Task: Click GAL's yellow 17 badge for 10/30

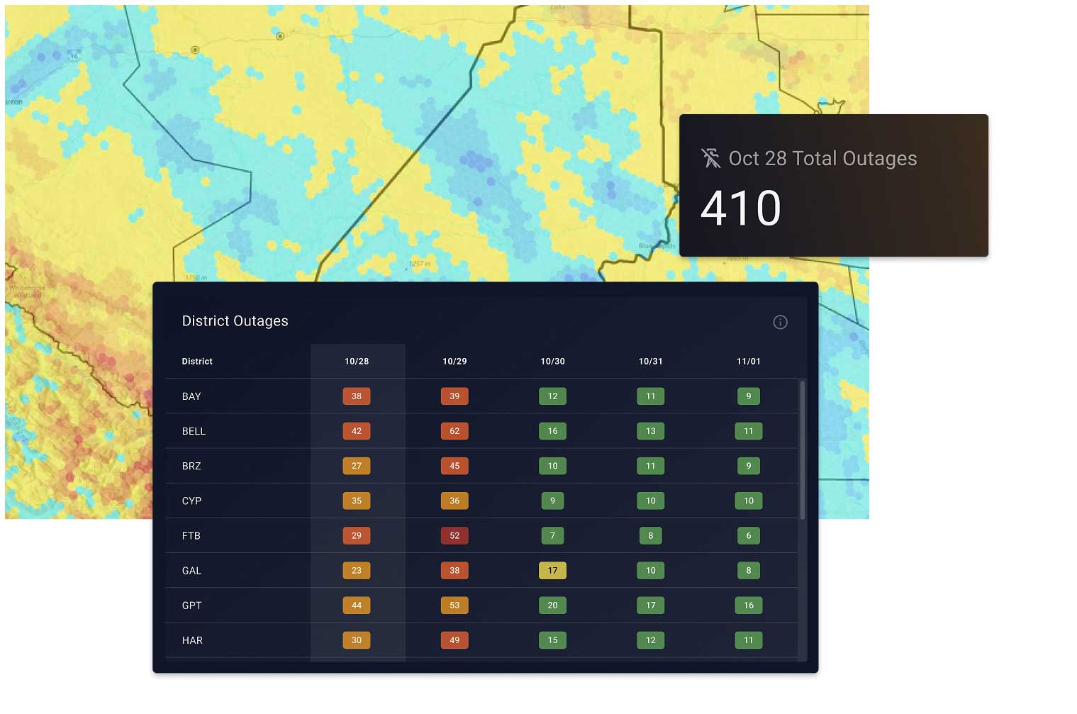Action: click(x=552, y=570)
